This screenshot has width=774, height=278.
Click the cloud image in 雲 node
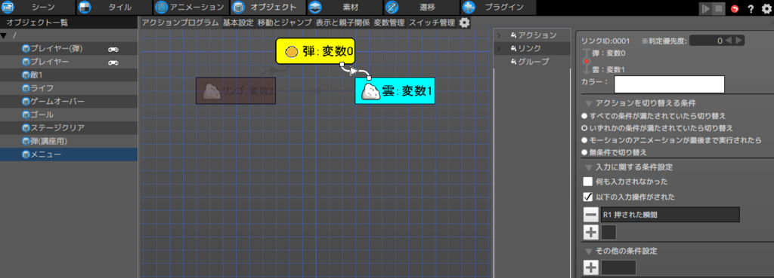tap(370, 91)
